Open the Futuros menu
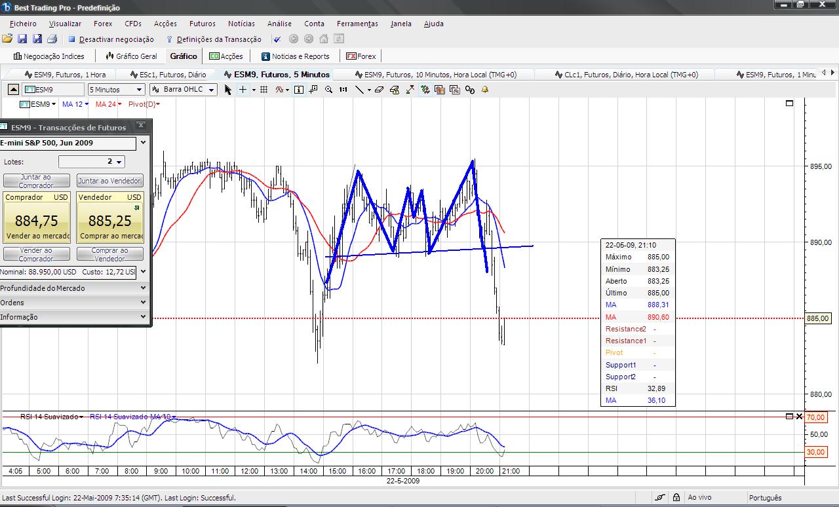 [202, 24]
